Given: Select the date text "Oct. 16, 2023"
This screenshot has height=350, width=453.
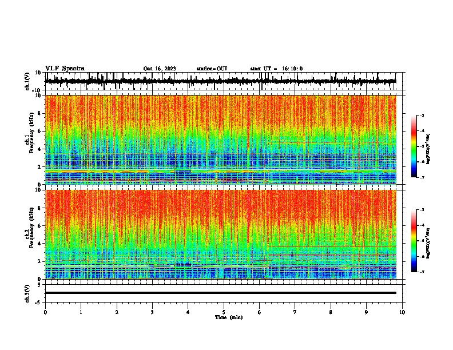Looking at the screenshot, I should [160, 69].
